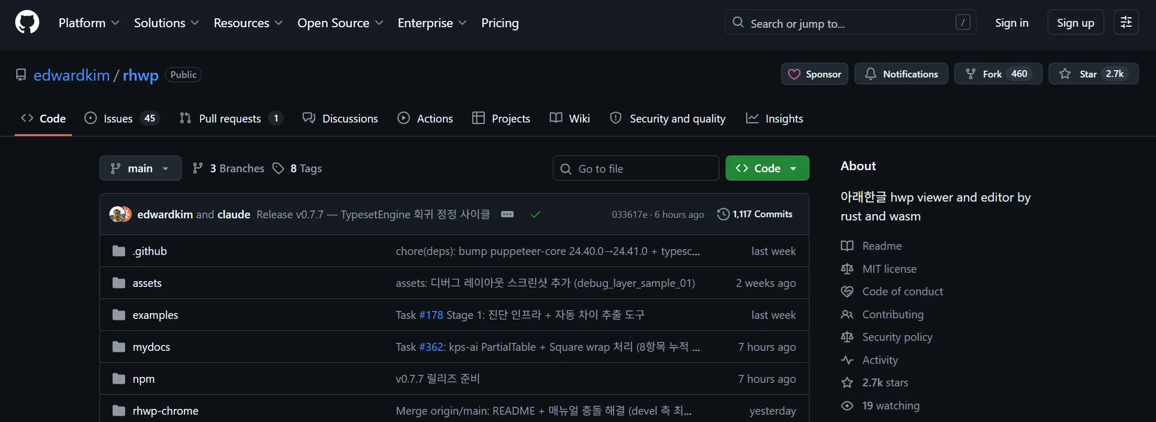Image resolution: width=1156 pixels, height=422 pixels.
Task: View the 3 Branches link
Action: [x=228, y=168]
